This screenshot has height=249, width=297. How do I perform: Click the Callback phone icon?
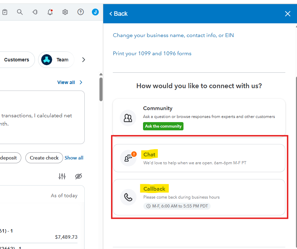pyautogui.click(x=128, y=197)
